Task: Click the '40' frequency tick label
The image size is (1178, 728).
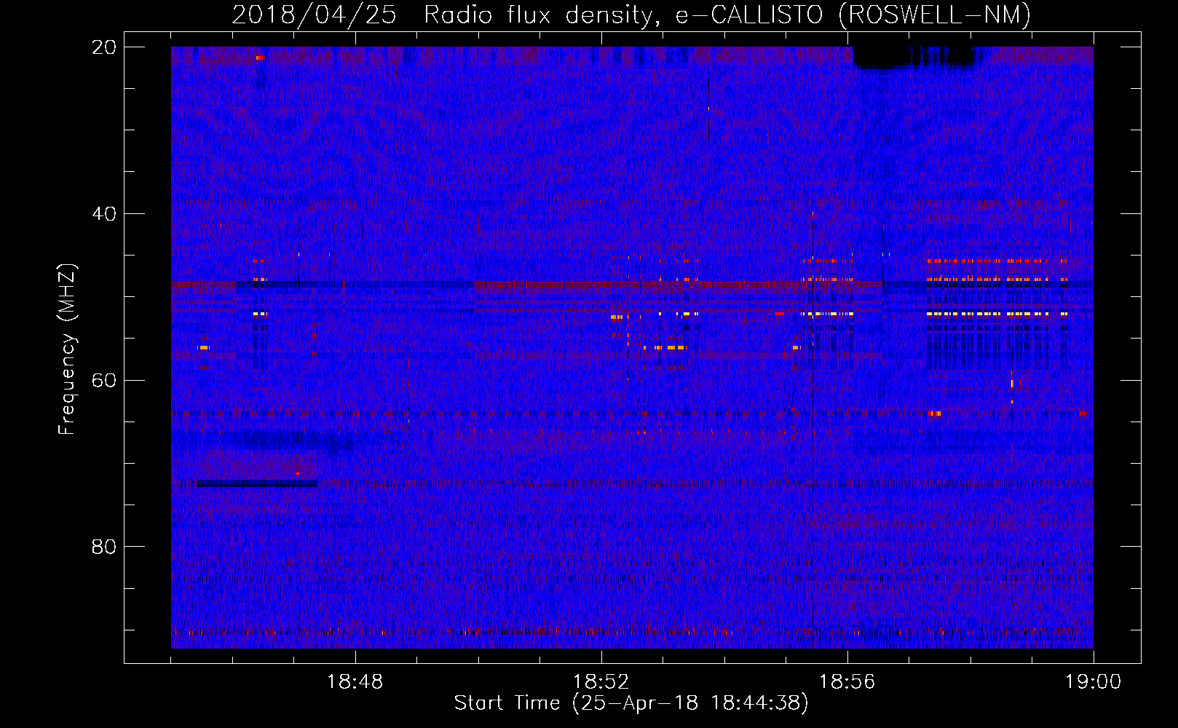Action: [x=104, y=214]
